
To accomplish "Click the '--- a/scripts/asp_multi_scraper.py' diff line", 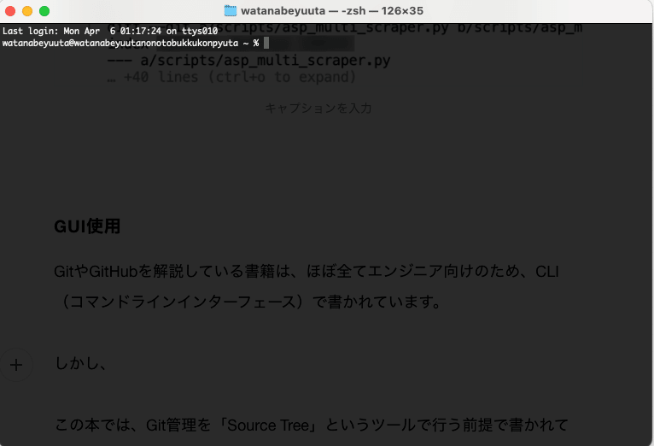I will click(248, 61).
